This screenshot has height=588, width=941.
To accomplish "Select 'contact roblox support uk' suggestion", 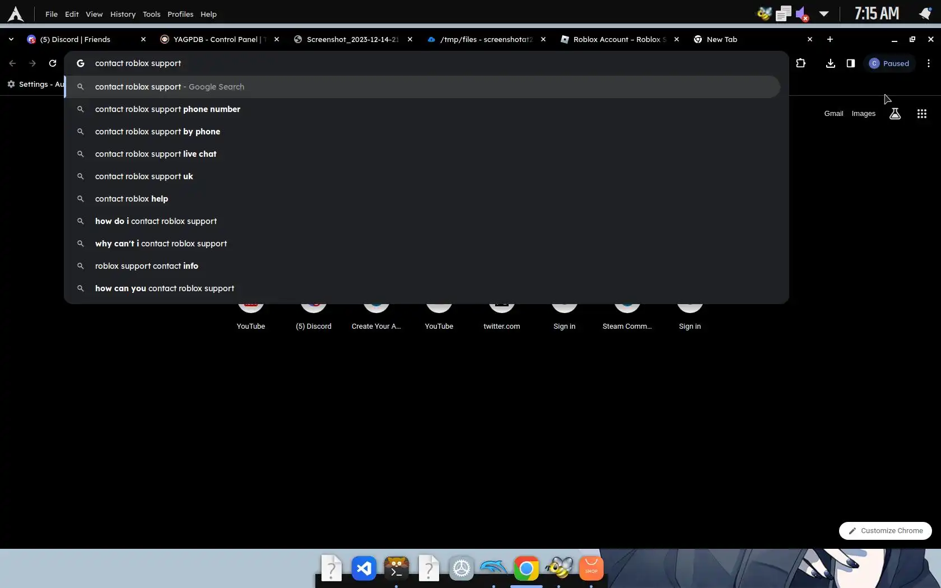I will [x=423, y=176].
